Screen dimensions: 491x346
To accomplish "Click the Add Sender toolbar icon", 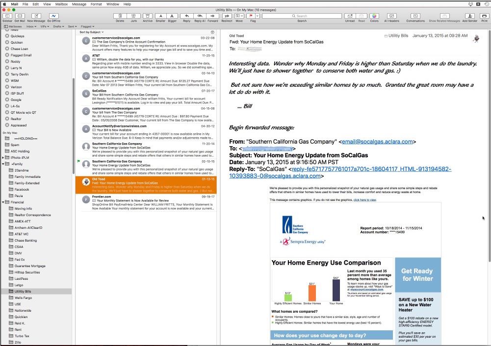I will click(470, 16).
